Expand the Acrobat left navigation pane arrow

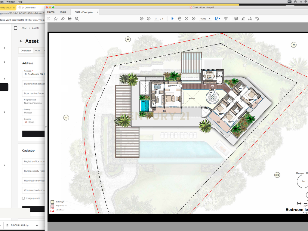pyautogui.click(x=46, y=127)
